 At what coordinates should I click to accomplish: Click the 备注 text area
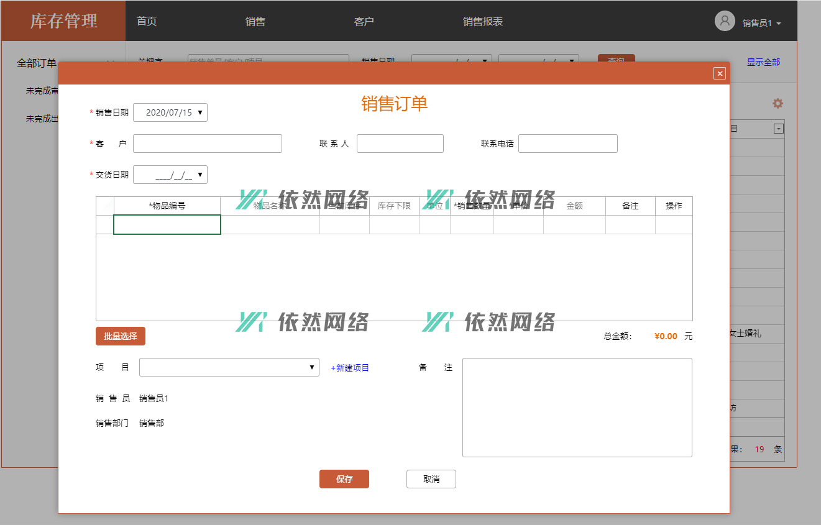pos(577,408)
